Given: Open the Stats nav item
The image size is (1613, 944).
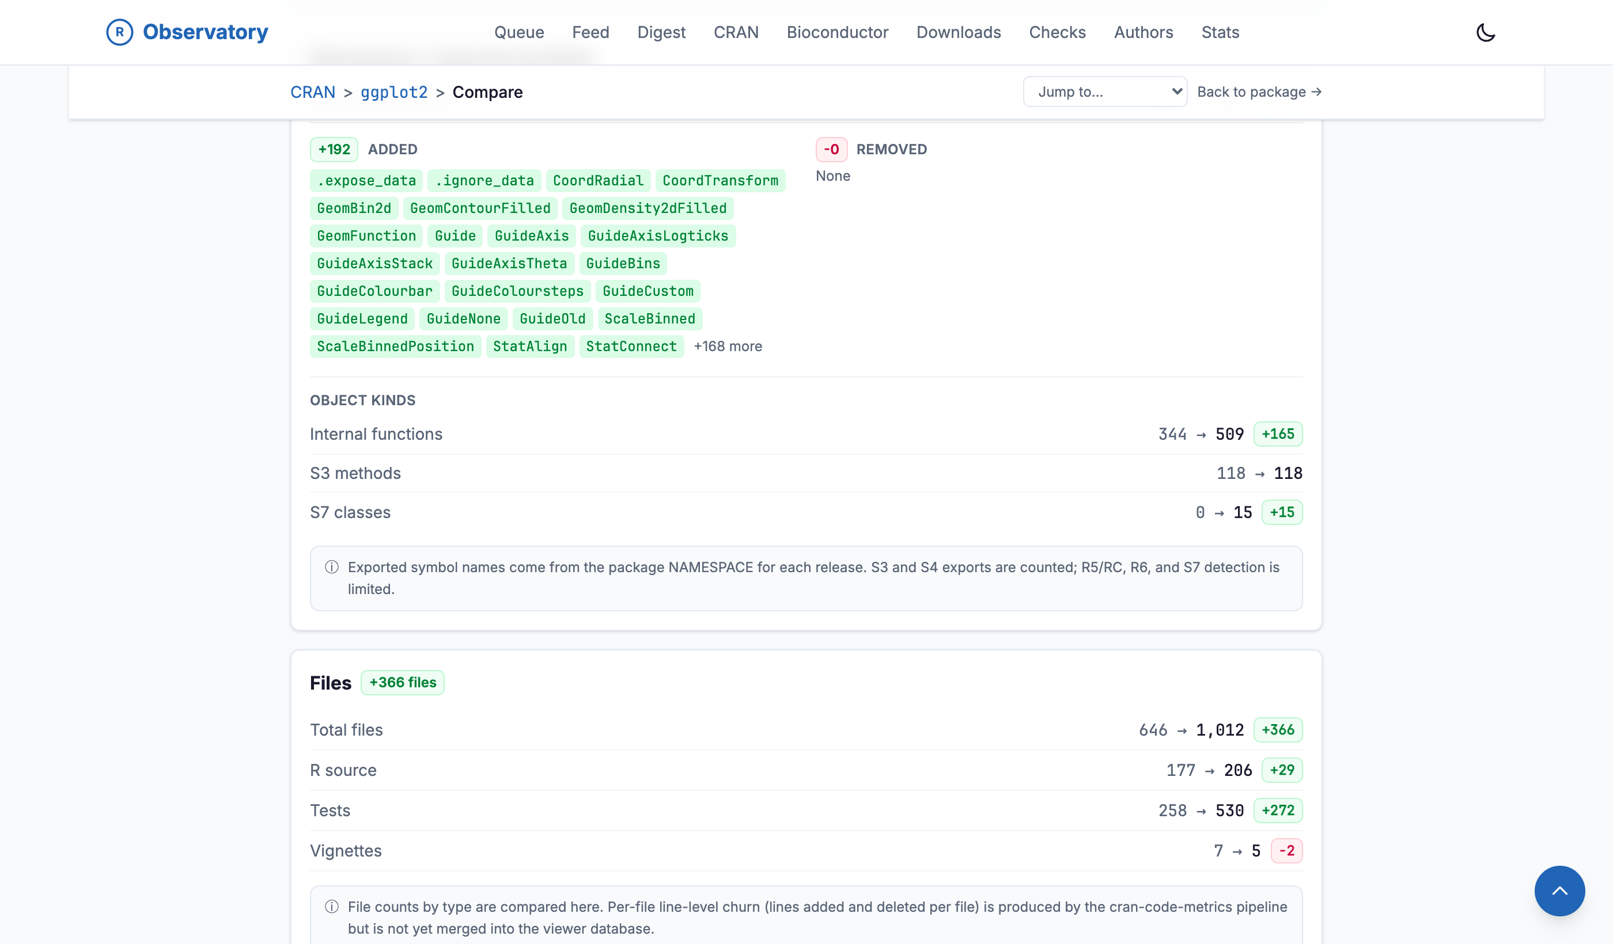Looking at the screenshot, I should 1220,32.
